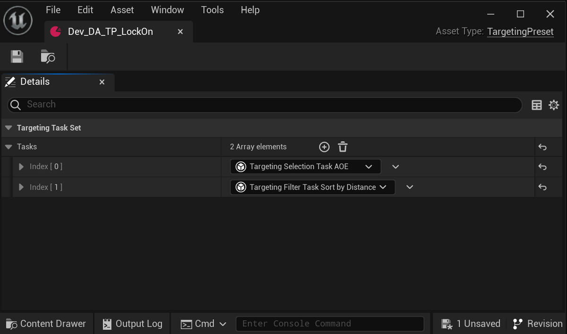Click the Unreal Engine logo icon
567x334 pixels.
(x=18, y=21)
